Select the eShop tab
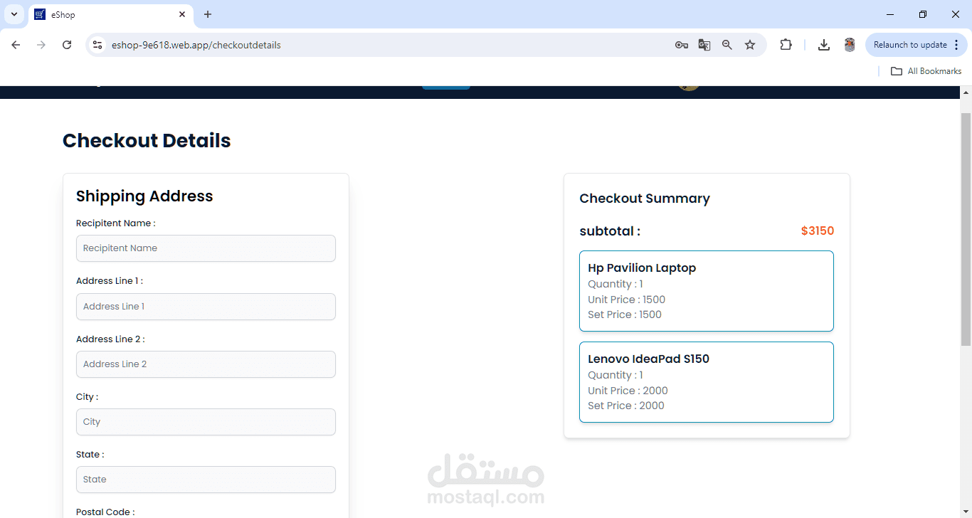972x518 pixels. tap(111, 14)
